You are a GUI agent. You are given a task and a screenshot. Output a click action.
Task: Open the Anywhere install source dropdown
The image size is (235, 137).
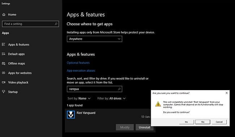coord(94,39)
